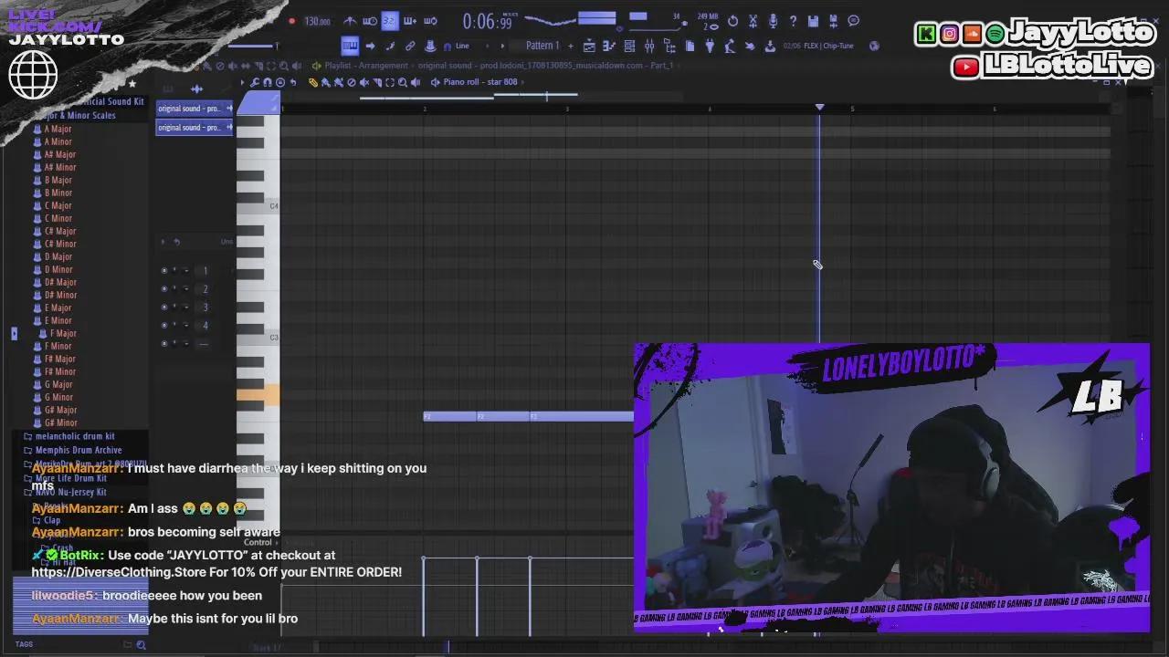The image size is (1169, 657).
Task: Select the marquee Select tool in piano roll
Action: (390, 82)
